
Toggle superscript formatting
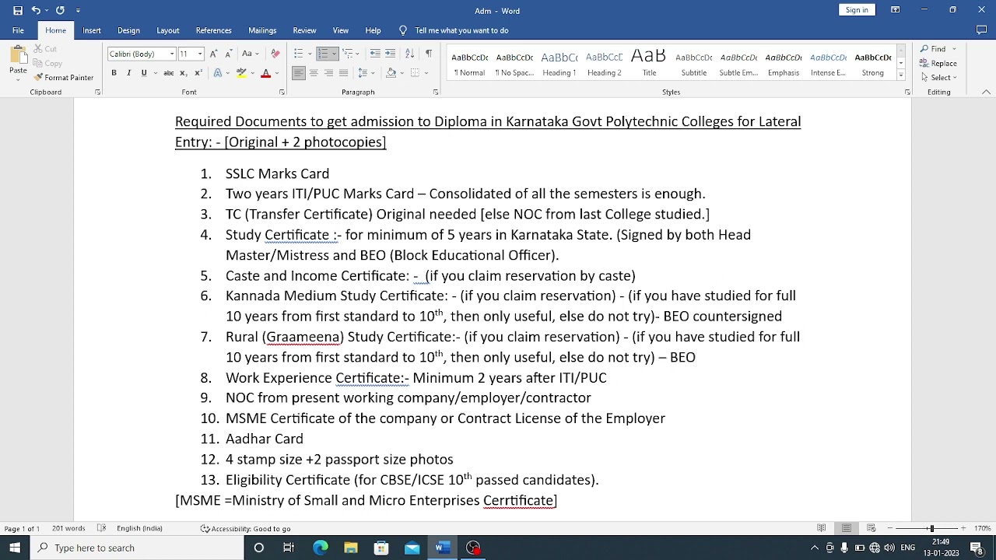tap(198, 73)
